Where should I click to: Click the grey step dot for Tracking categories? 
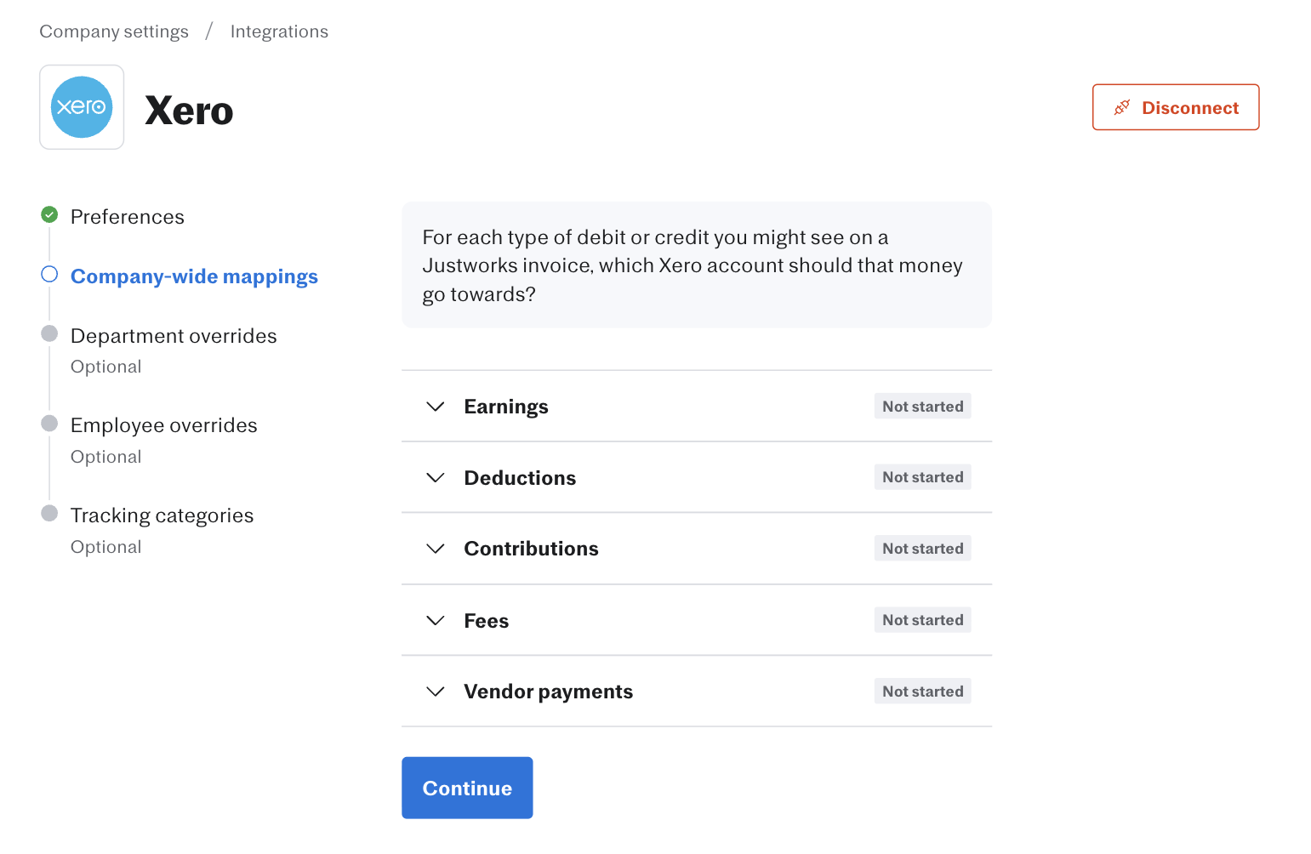click(x=49, y=513)
